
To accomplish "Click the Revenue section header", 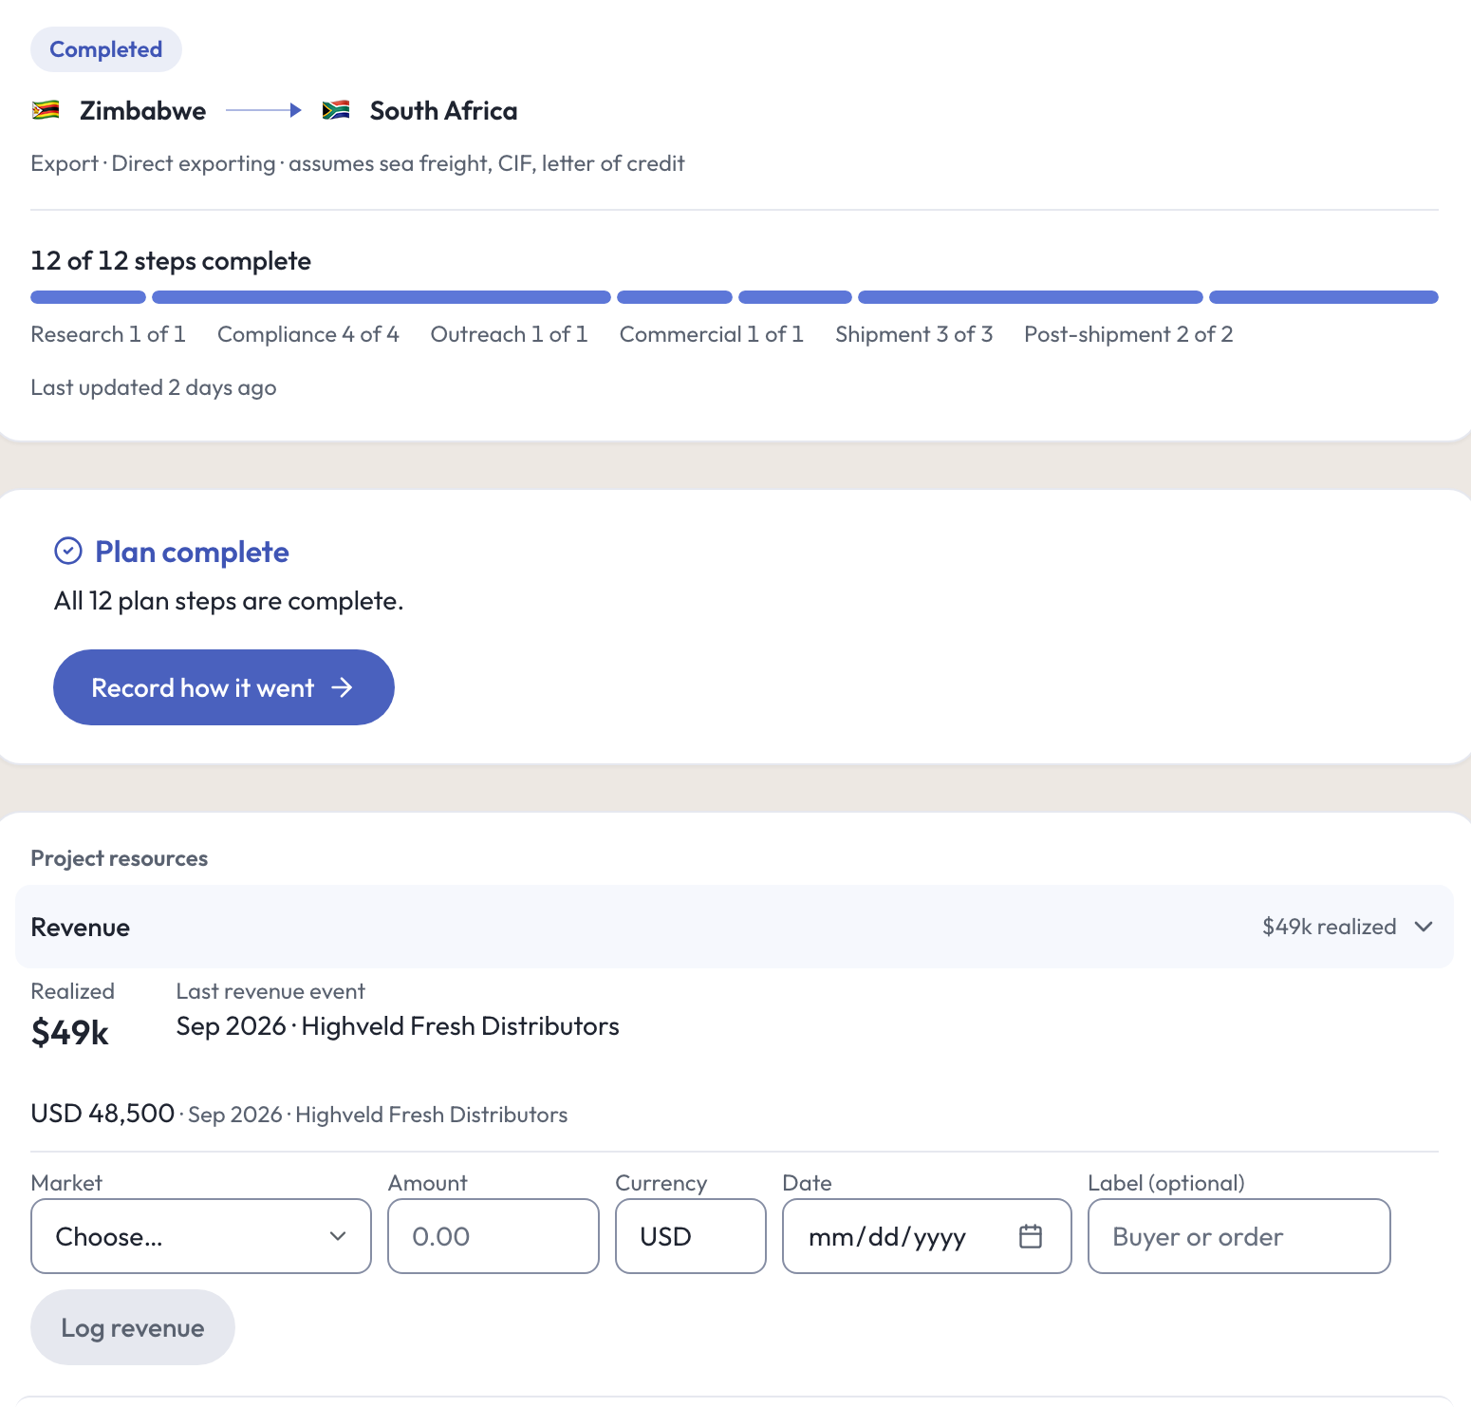I will click(735, 927).
